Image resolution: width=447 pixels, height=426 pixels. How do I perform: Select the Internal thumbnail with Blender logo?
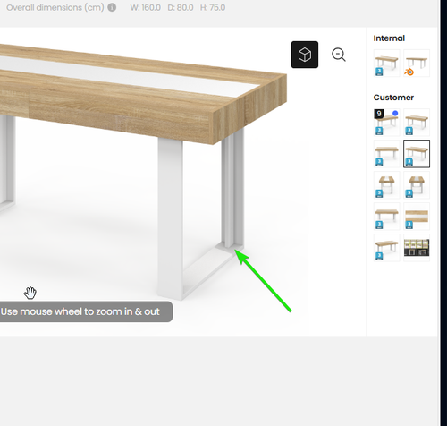click(x=417, y=64)
